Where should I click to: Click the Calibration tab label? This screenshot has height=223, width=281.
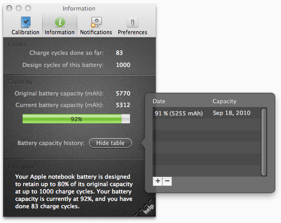pos(25,32)
